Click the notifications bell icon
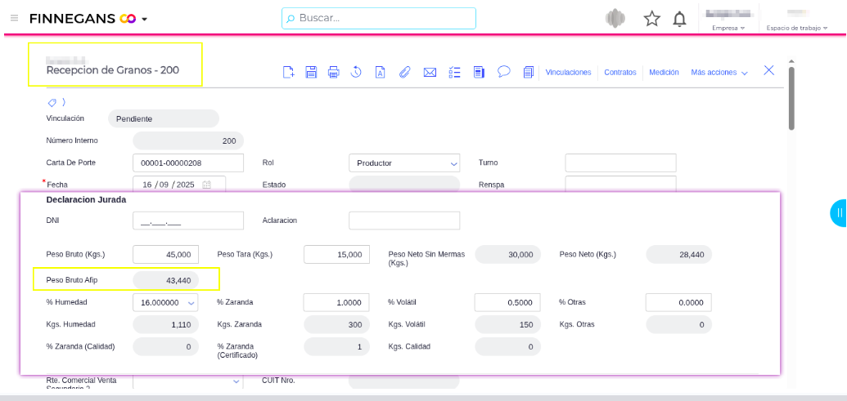Viewport: 847px width, 401px height. [679, 19]
